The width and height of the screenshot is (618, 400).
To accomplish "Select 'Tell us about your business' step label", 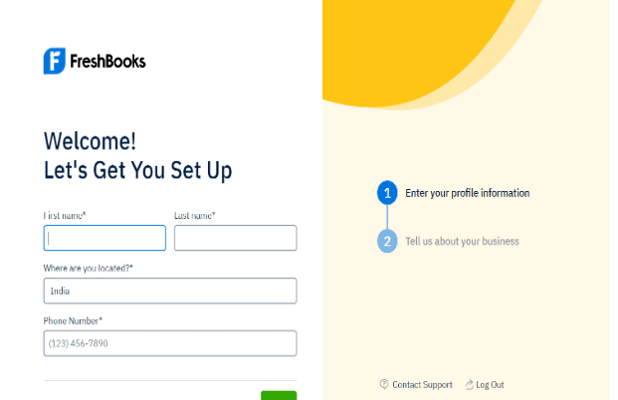I will pyautogui.click(x=463, y=241).
